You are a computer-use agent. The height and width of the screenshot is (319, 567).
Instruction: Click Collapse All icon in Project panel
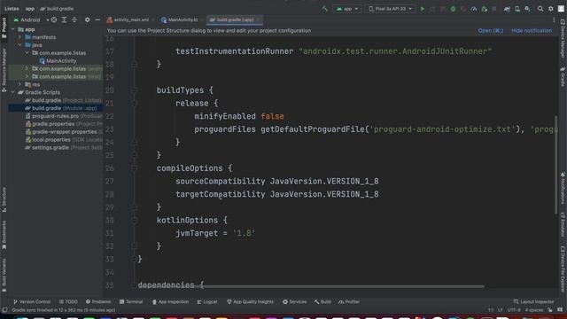[74, 19]
